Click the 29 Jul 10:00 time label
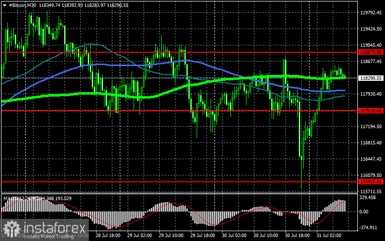The height and width of the screenshot is (241, 385). 171,236
